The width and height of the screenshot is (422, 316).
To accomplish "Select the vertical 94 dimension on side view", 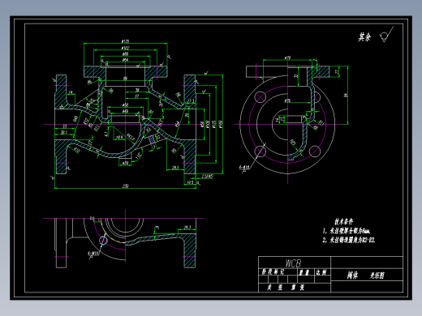I will click(x=346, y=95).
